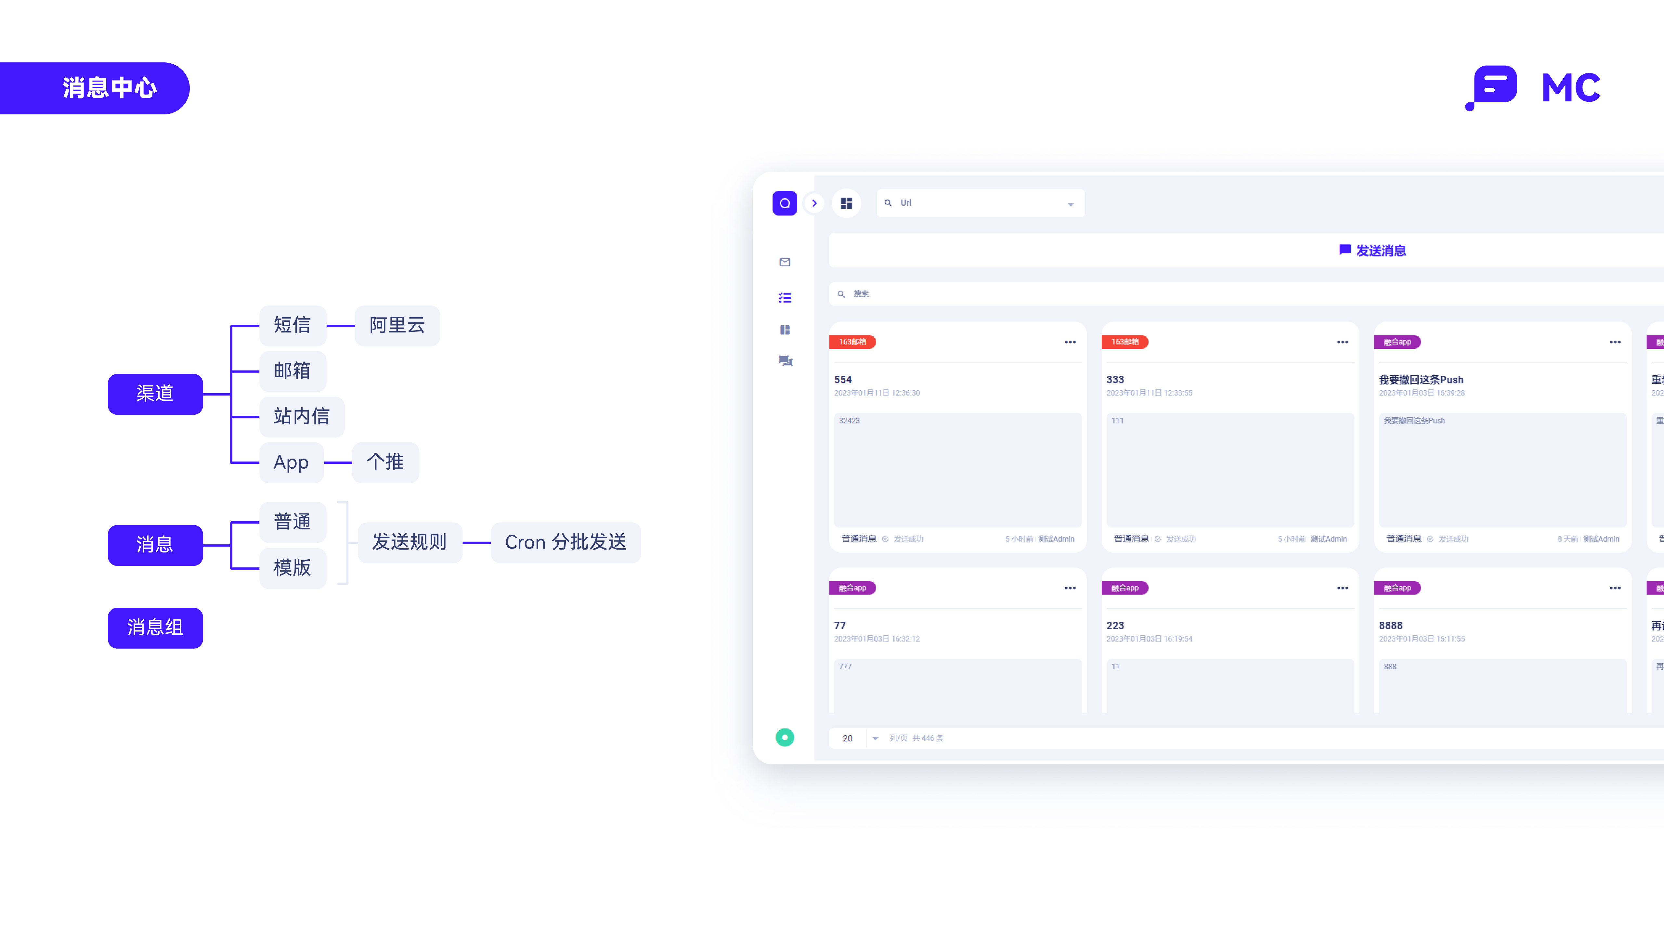Screen dimensions: 1664x936
Task: Click the 融合app tag on card 8888
Action: point(1397,588)
